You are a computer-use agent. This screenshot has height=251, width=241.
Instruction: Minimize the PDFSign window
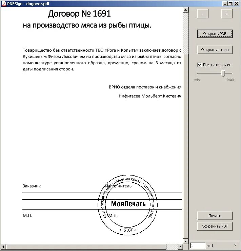point(225,3)
